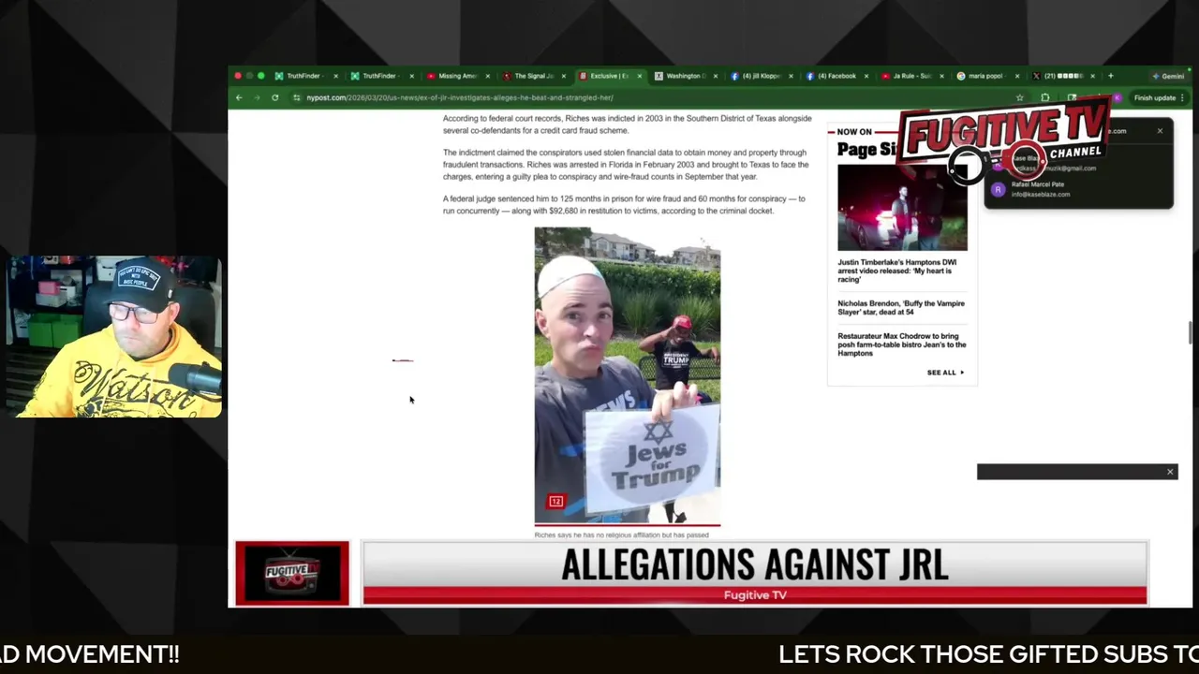Open Restaurateur Max Chodrow story link
The height and width of the screenshot is (674, 1199).
click(x=902, y=344)
